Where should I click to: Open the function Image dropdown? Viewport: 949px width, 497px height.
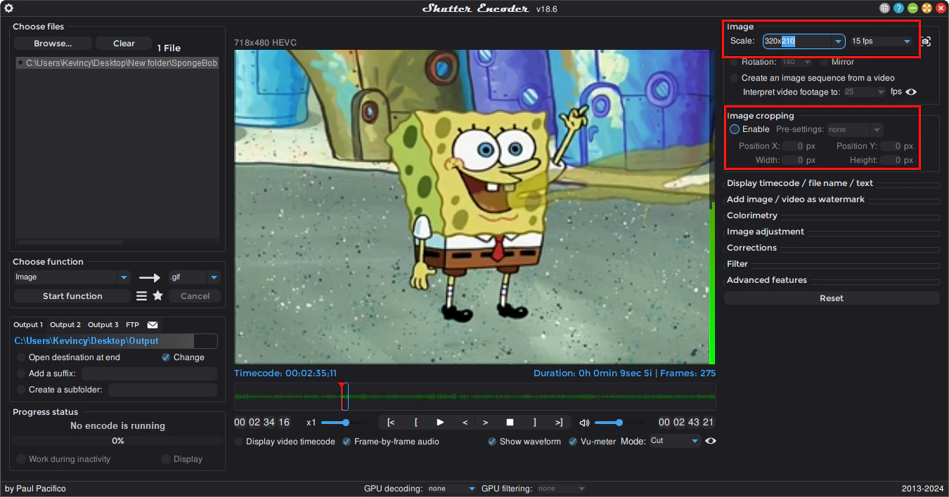coord(124,277)
